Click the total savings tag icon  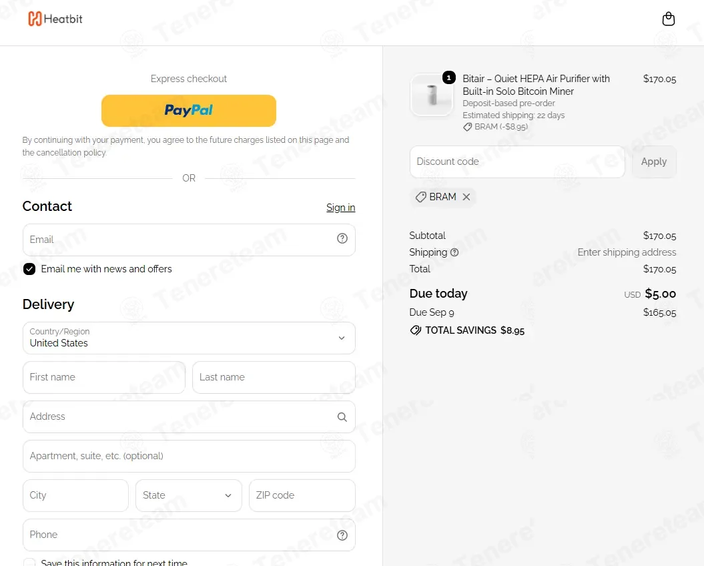(x=415, y=330)
